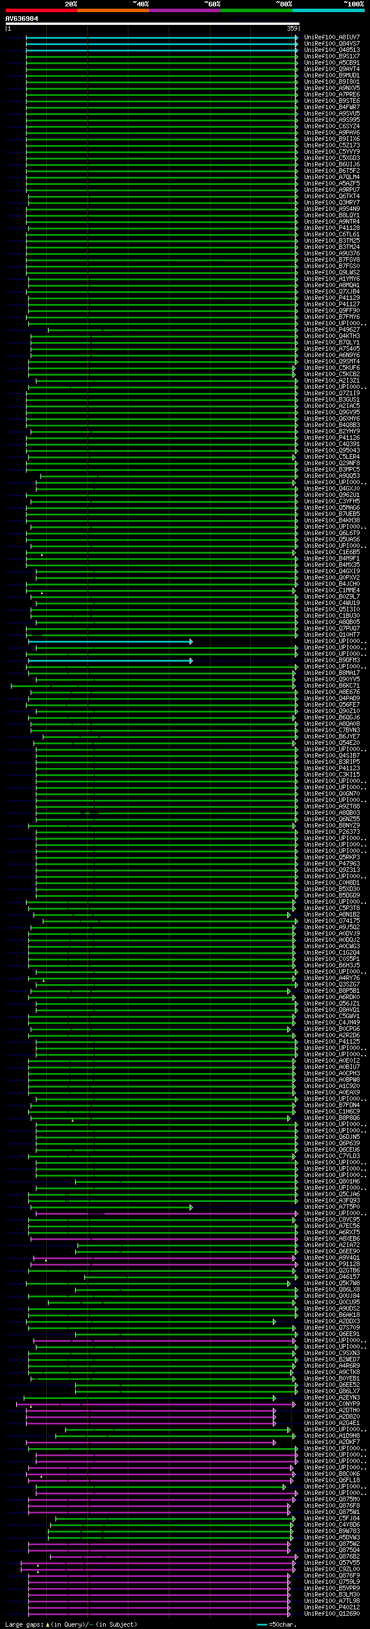
Task: Click the white query sequence ruler bar
Action: (153, 23)
